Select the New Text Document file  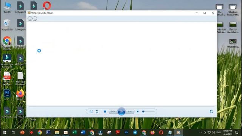pos(20,79)
